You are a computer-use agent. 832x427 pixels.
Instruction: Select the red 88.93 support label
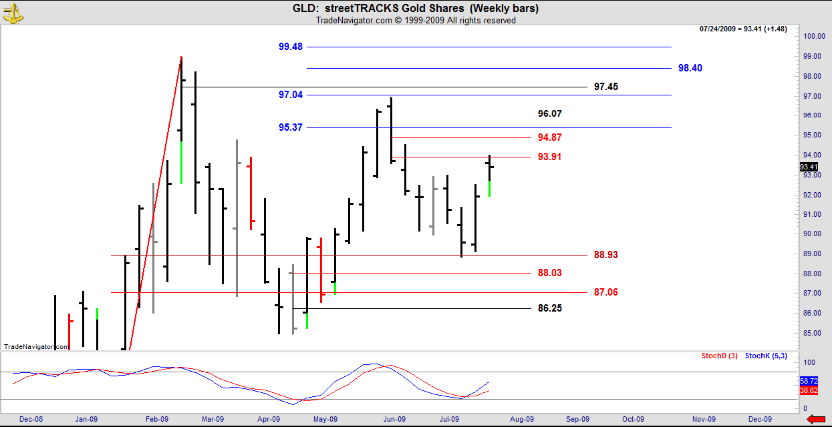coord(606,255)
